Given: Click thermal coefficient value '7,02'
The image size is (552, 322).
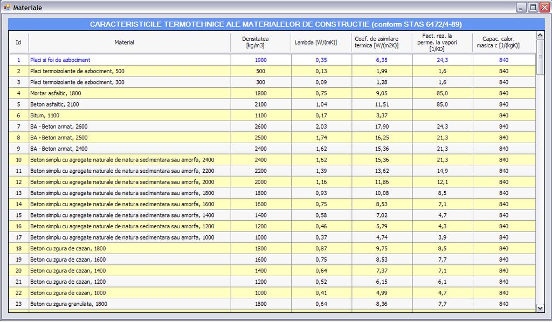Looking at the screenshot, I should click(382, 215).
